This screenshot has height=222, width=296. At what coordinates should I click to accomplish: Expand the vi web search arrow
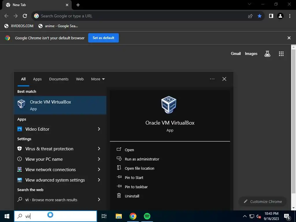[x=99, y=199]
